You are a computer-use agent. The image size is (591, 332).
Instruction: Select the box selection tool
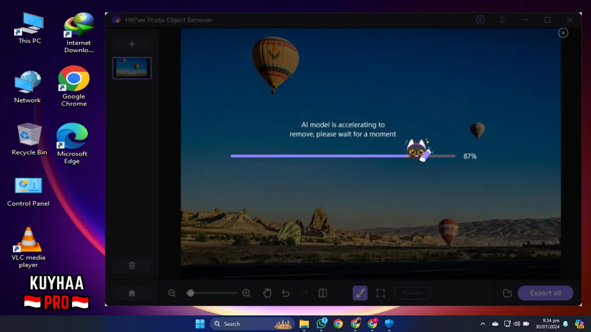[380, 293]
